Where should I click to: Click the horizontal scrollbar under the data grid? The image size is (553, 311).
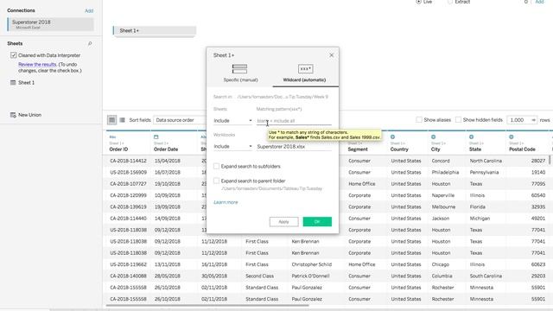(207, 305)
